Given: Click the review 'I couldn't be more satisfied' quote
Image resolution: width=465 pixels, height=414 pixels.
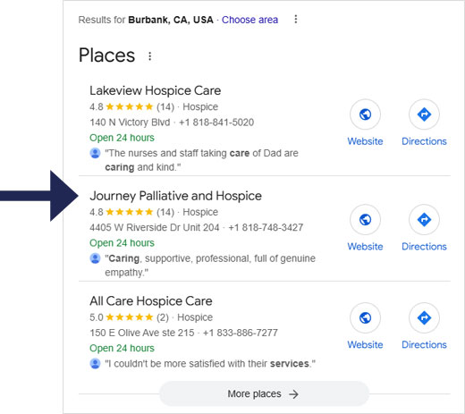Looking at the screenshot, I should [210, 364].
